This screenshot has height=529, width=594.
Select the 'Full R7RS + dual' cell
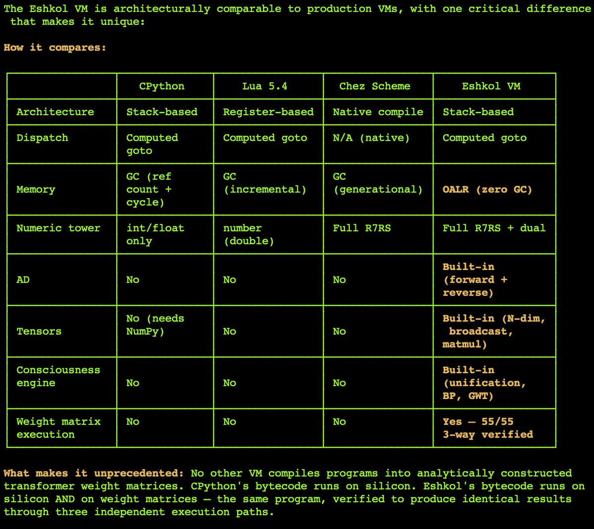494,228
